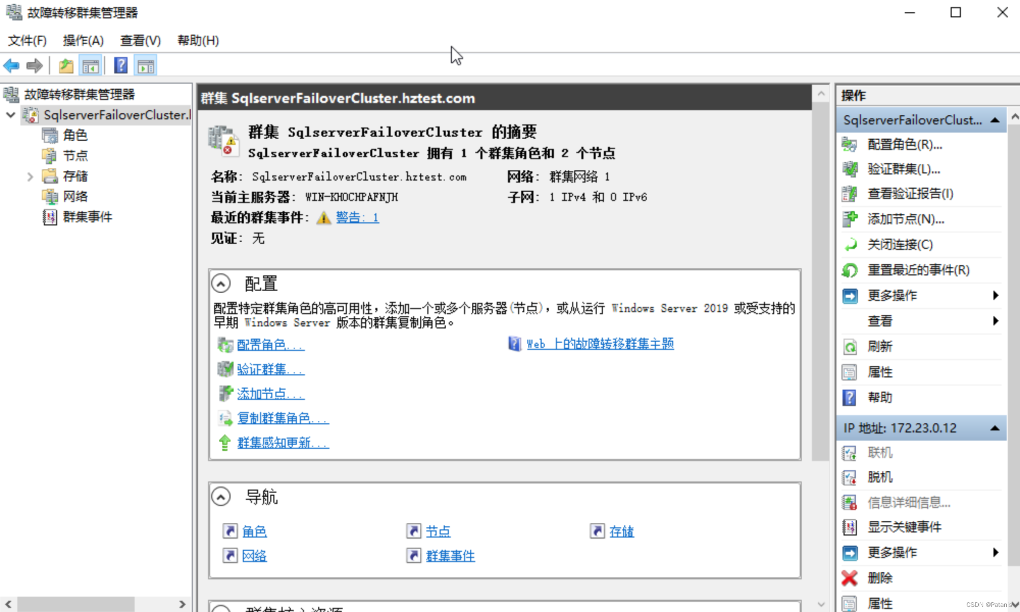Click the Forward arrow toolbar icon
The height and width of the screenshot is (612, 1020).
(x=34, y=66)
